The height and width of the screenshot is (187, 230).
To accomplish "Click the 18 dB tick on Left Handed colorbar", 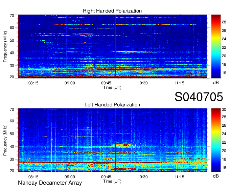I will click(x=224, y=159).
